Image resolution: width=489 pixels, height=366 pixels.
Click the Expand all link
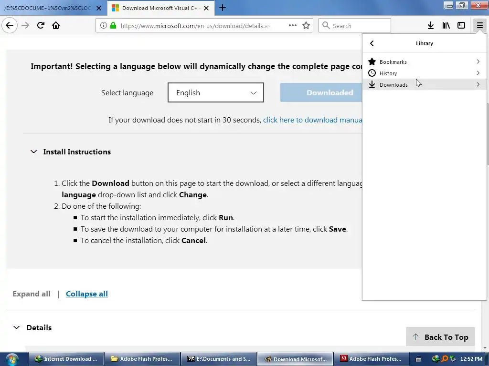(32, 294)
